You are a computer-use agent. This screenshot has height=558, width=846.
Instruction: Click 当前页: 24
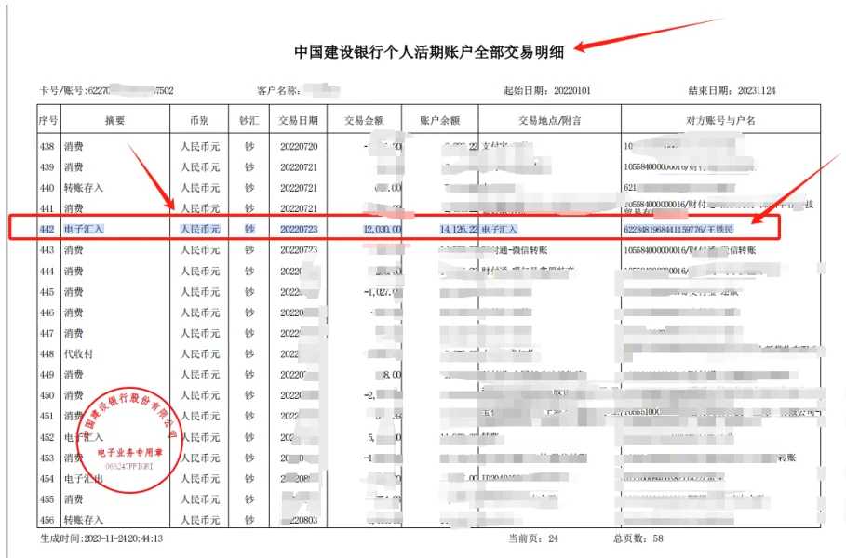pos(533,538)
